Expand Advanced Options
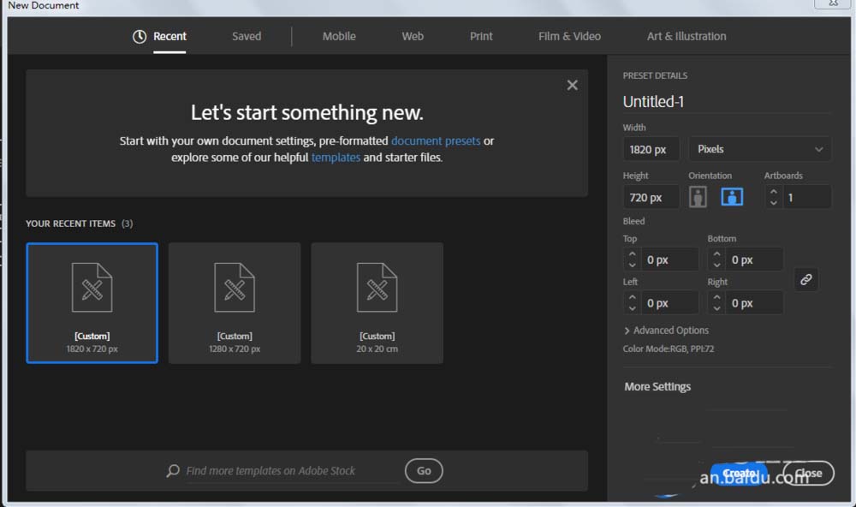The width and height of the screenshot is (856, 507). [x=666, y=331]
